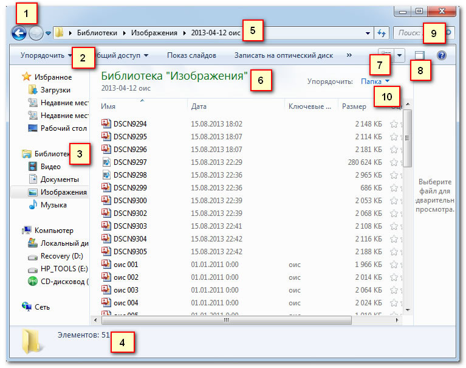Screen dimensions: 466x368
Task: Click Изображения in the address breadcrumb
Action: (154, 33)
